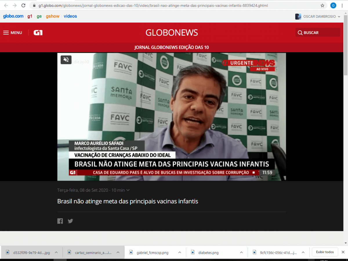348x261 pixels.
Task: Open the globo.com link
Action: click(x=13, y=16)
